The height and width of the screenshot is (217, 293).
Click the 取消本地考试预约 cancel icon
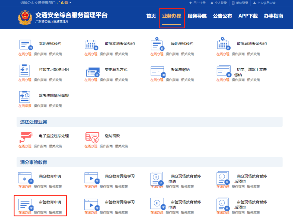pyautogui.click(x=91, y=45)
